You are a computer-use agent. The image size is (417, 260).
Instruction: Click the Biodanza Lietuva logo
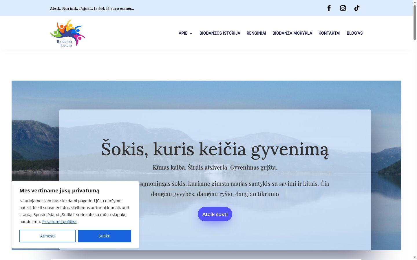click(68, 33)
